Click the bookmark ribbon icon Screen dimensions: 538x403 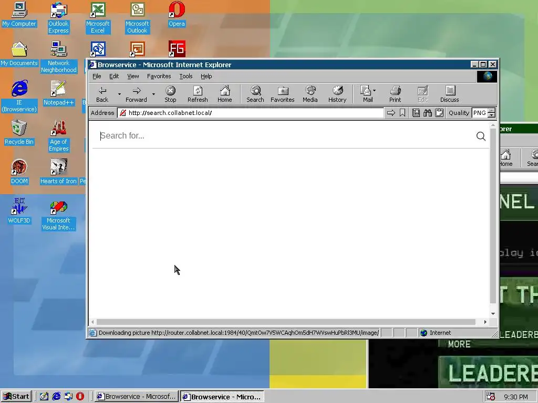pyautogui.click(x=402, y=113)
